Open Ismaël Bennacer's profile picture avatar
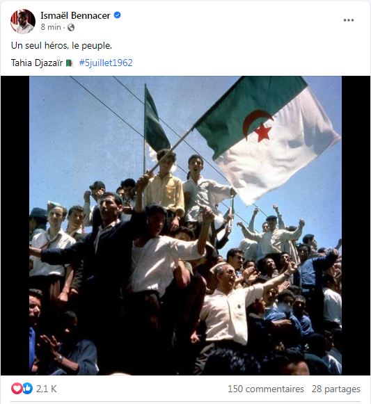The image size is (371, 404). [x=23, y=22]
